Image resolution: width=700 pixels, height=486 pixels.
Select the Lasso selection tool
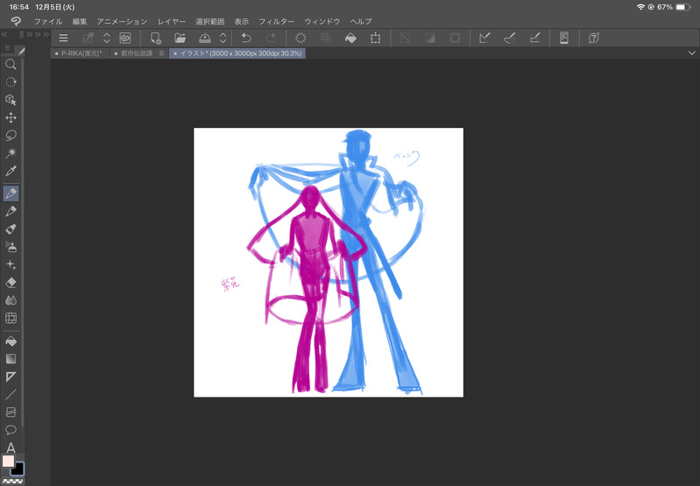point(11,136)
